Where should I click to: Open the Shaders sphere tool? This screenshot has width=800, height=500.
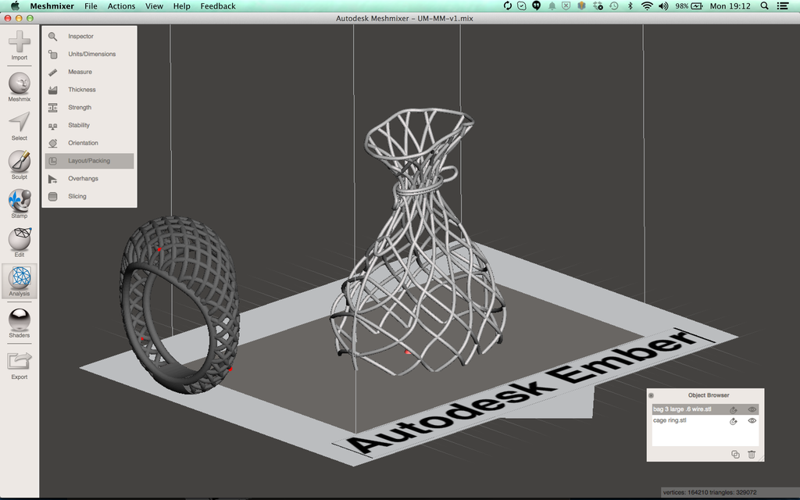click(x=20, y=323)
